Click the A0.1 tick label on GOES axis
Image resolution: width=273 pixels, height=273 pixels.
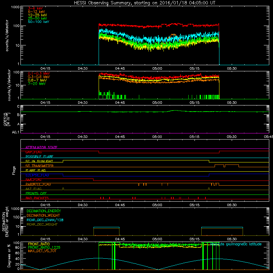tap(16, 132)
